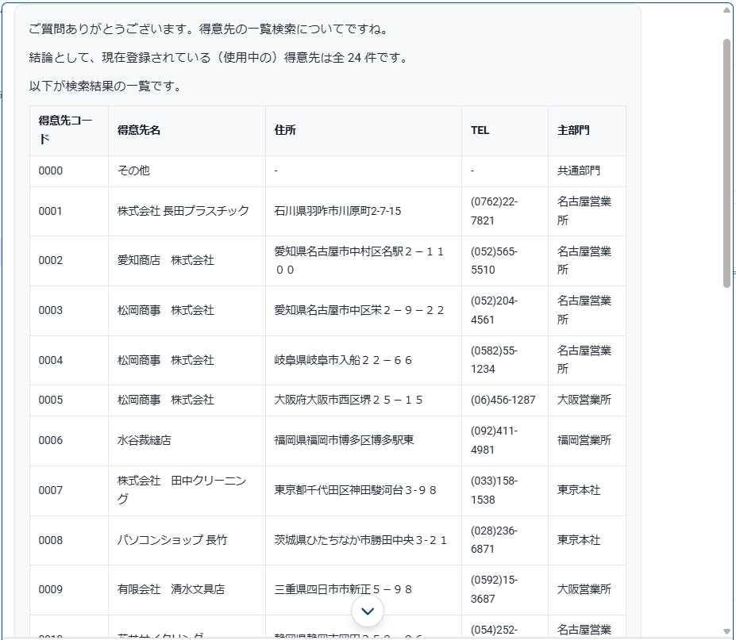Viewport: 736px width, 640px height.
Task: Click customer code 0005 cell
Action: pos(69,400)
